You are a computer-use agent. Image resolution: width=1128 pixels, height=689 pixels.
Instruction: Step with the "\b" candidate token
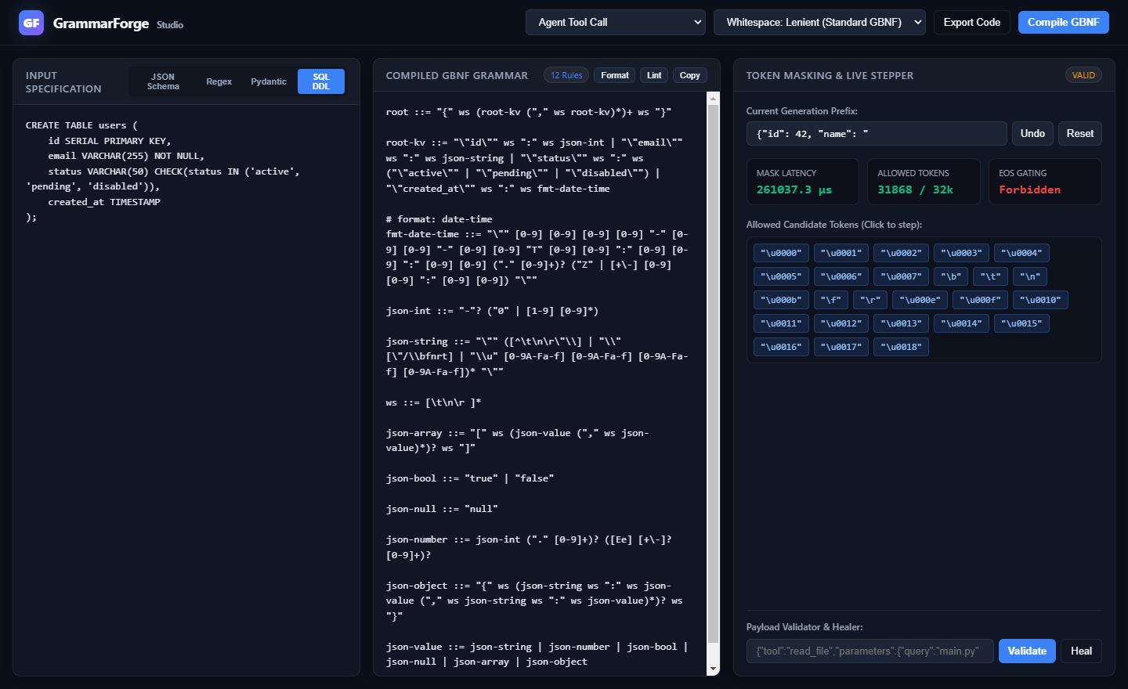(951, 276)
